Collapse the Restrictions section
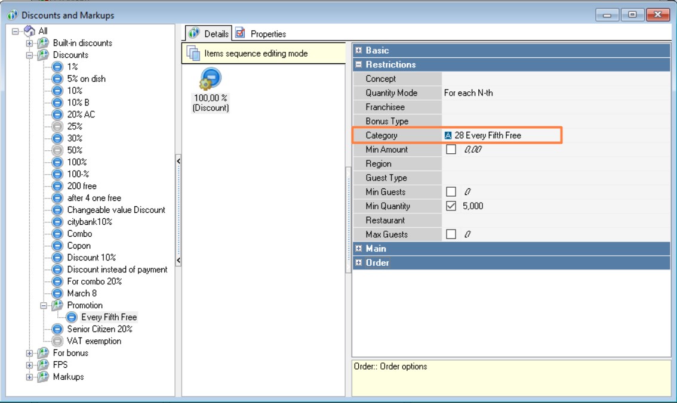This screenshot has width=677, height=403. coord(359,64)
